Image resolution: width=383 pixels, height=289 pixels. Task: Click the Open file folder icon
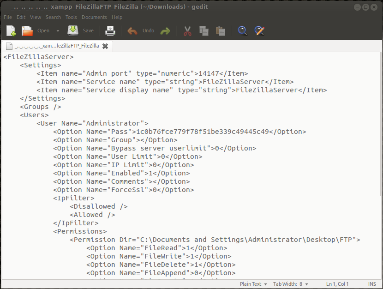pyautogui.click(x=27, y=31)
